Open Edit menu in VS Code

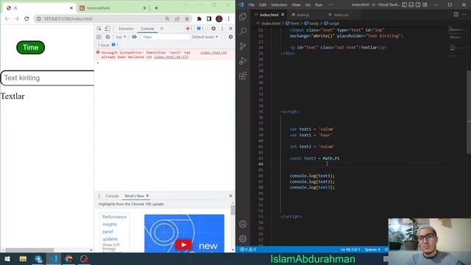(263, 5)
